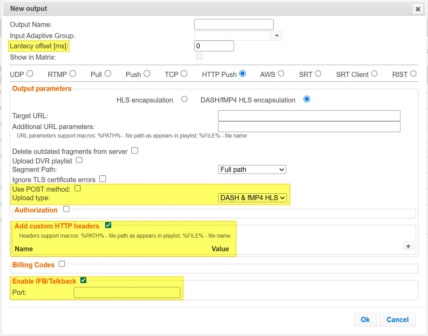
Task: Select DASH/fMP4 HLS encapsulation
Action: pyautogui.click(x=307, y=99)
